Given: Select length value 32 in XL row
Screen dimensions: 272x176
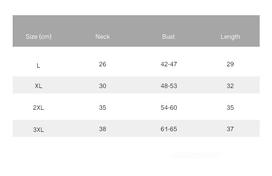Looking at the screenshot, I should (x=230, y=86).
